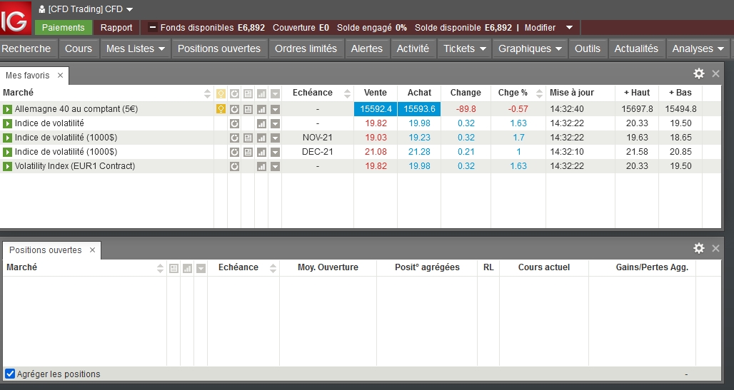The image size is (734, 390).
Task: Open the Graphiques dropdown menu
Action: tap(530, 48)
